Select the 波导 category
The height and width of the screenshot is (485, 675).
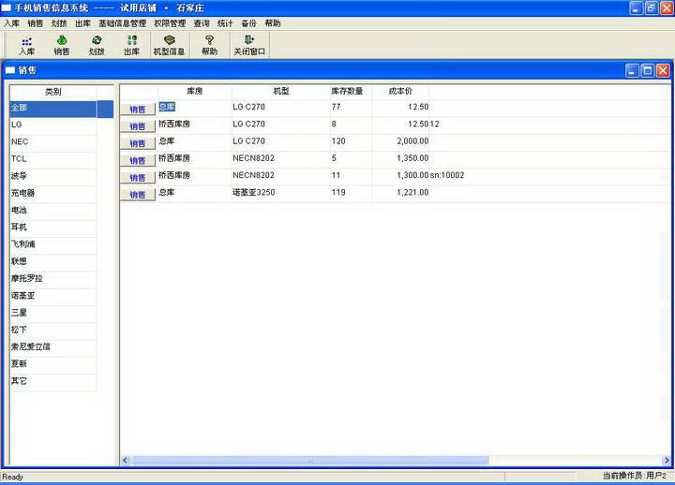coord(52,176)
